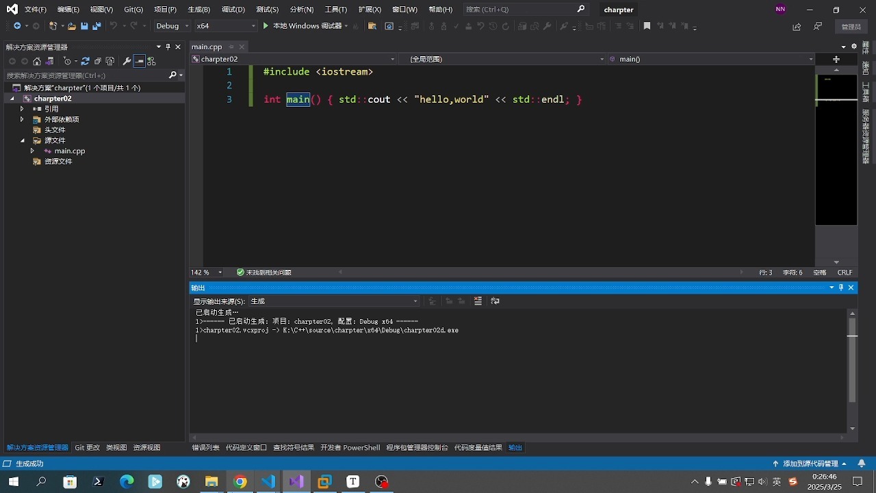
Task: Open the Debug configuration dropdown
Action: point(172,26)
